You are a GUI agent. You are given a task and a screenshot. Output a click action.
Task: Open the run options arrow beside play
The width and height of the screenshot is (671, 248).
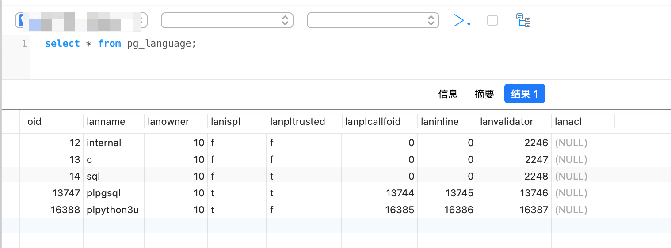tap(469, 24)
